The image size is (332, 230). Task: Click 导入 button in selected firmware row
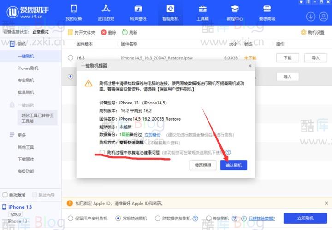[288, 76]
